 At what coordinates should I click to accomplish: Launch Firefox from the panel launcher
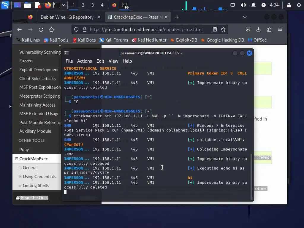[x=48, y=5]
